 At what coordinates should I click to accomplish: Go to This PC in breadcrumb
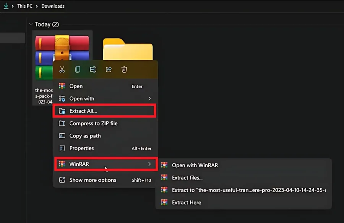(25, 6)
